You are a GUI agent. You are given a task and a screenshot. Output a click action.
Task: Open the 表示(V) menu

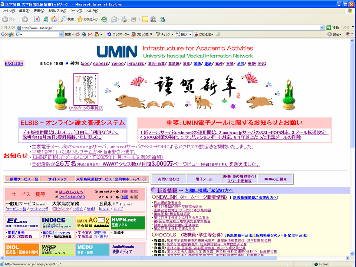39,11
